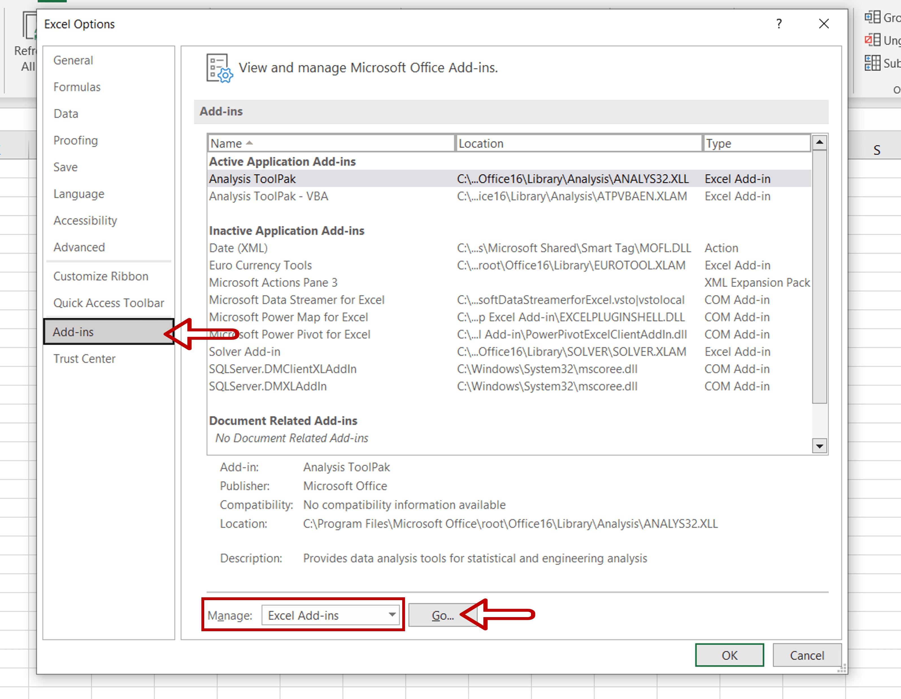The height and width of the screenshot is (699, 901).
Task: Open the Excel Options help icon
Action: 779,24
